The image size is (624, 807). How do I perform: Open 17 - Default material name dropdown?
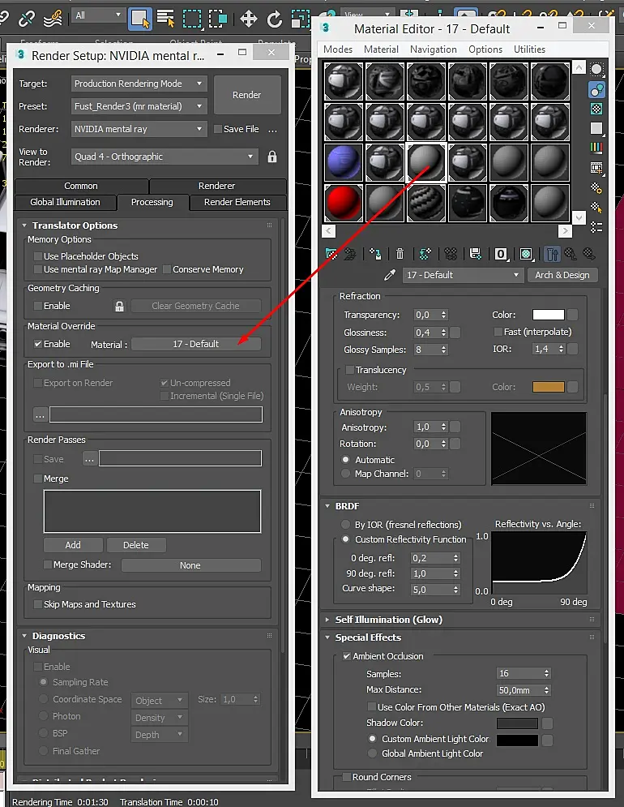coord(463,275)
